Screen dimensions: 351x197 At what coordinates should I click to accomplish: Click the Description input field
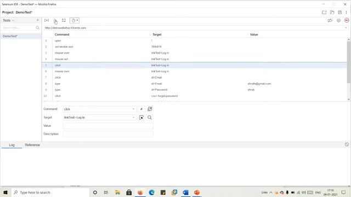pyautogui.click(x=108, y=134)
